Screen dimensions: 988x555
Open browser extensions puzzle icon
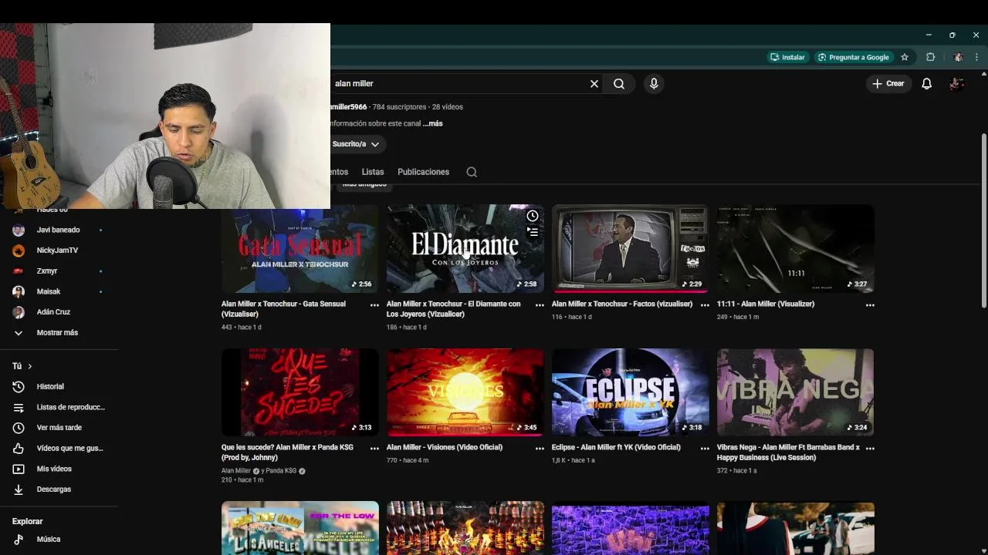[x=930, y=57]
